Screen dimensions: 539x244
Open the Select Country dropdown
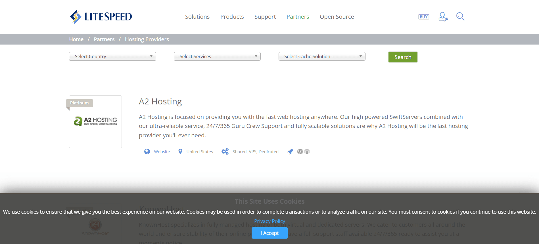click(112, 56)
